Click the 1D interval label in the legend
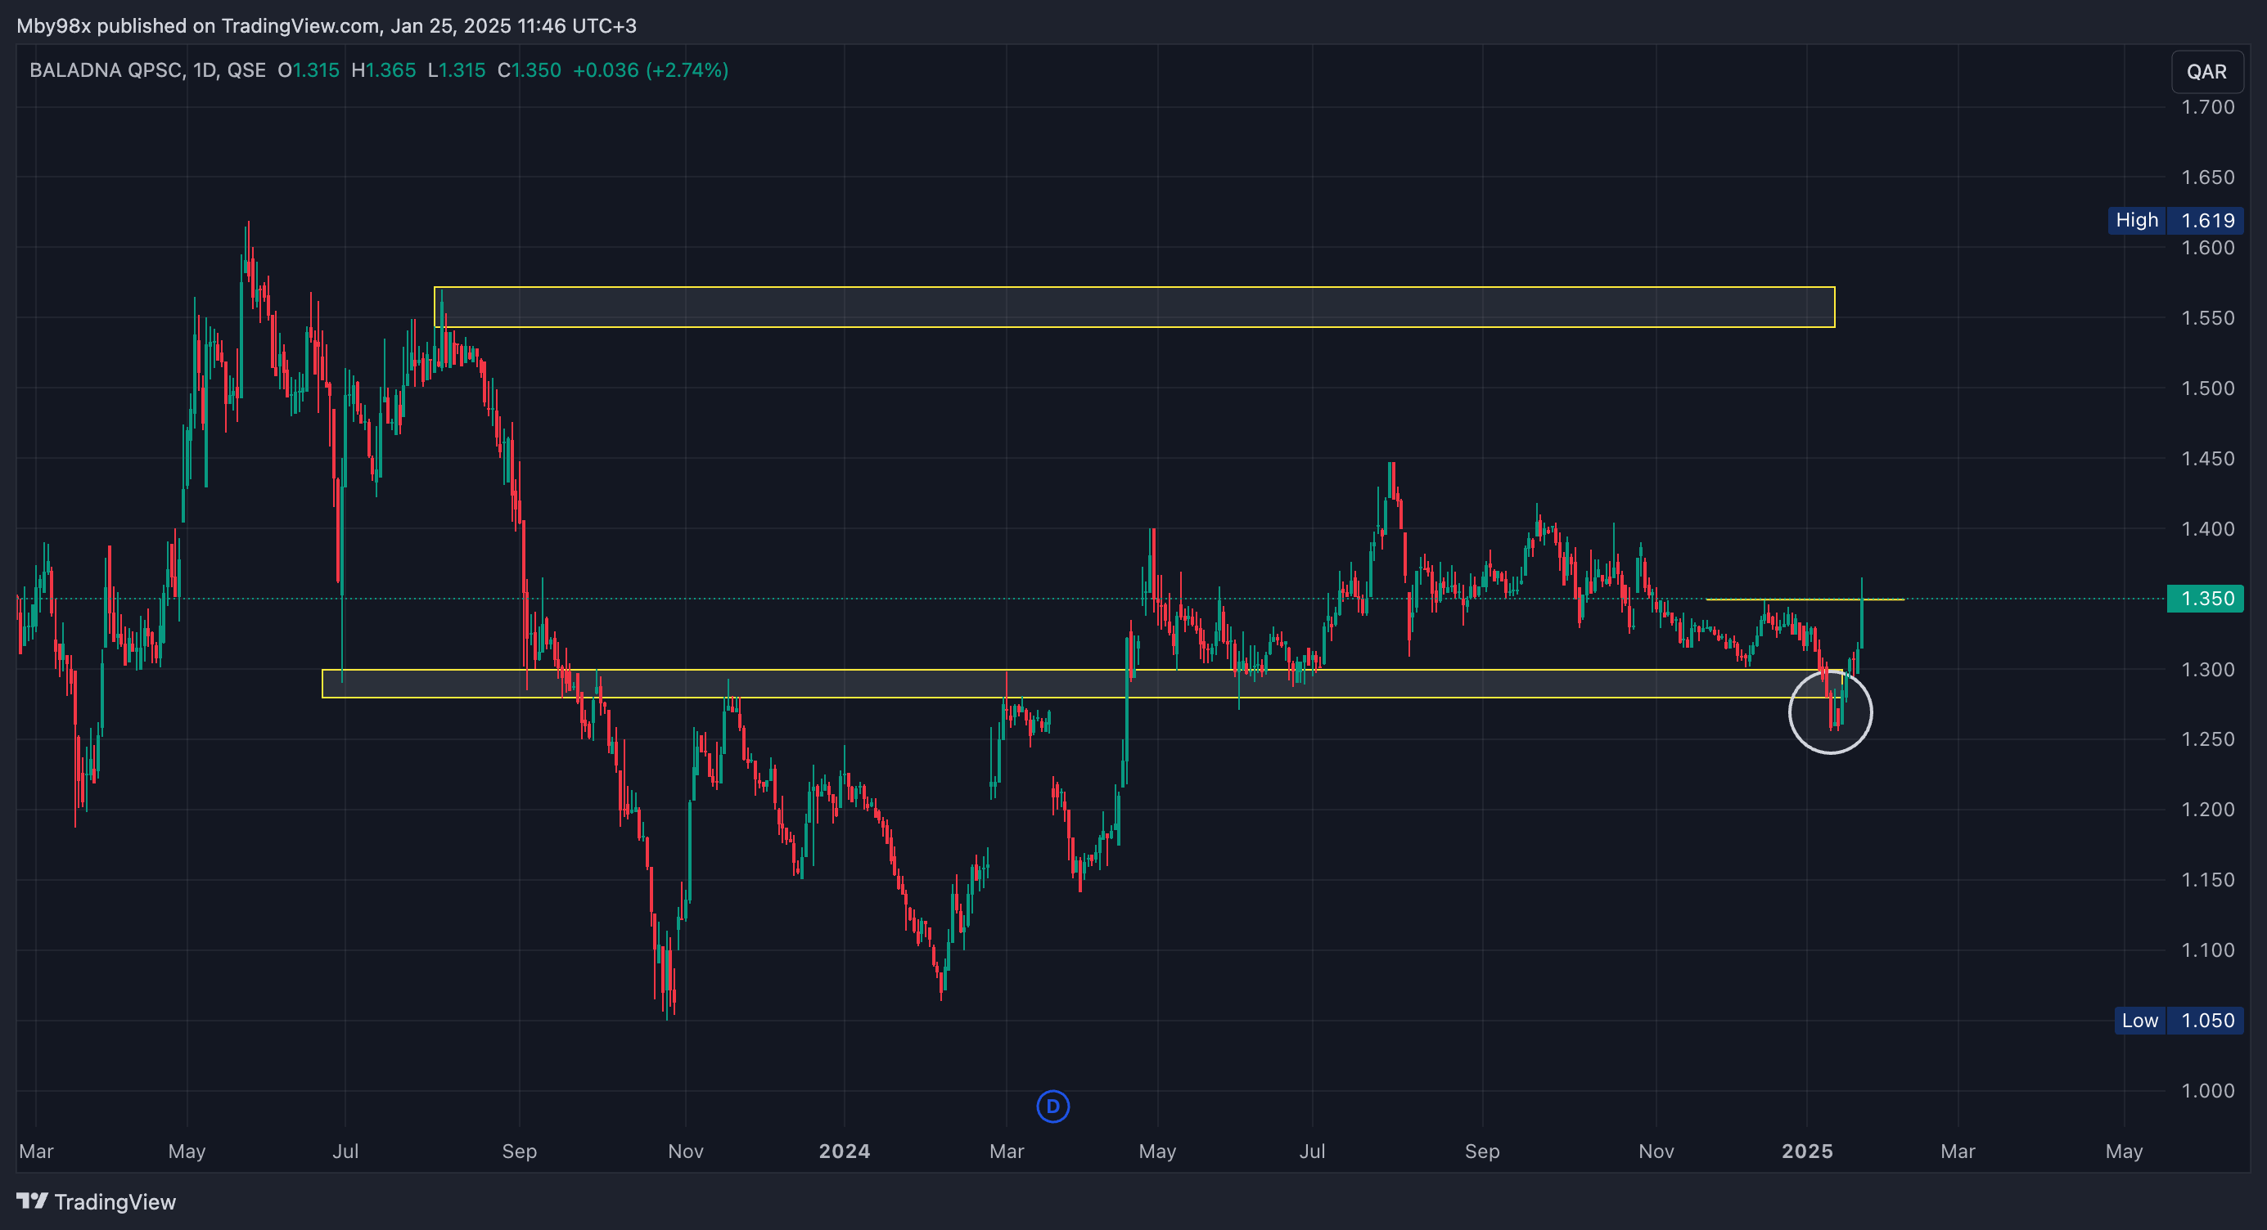The image size is (2267, 1230). pyautogui.click(x=205, y=70)
